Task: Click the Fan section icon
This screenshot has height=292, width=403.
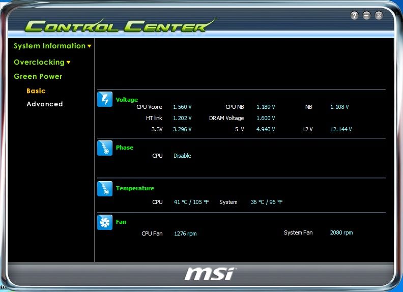Action: tap(105, 222)
